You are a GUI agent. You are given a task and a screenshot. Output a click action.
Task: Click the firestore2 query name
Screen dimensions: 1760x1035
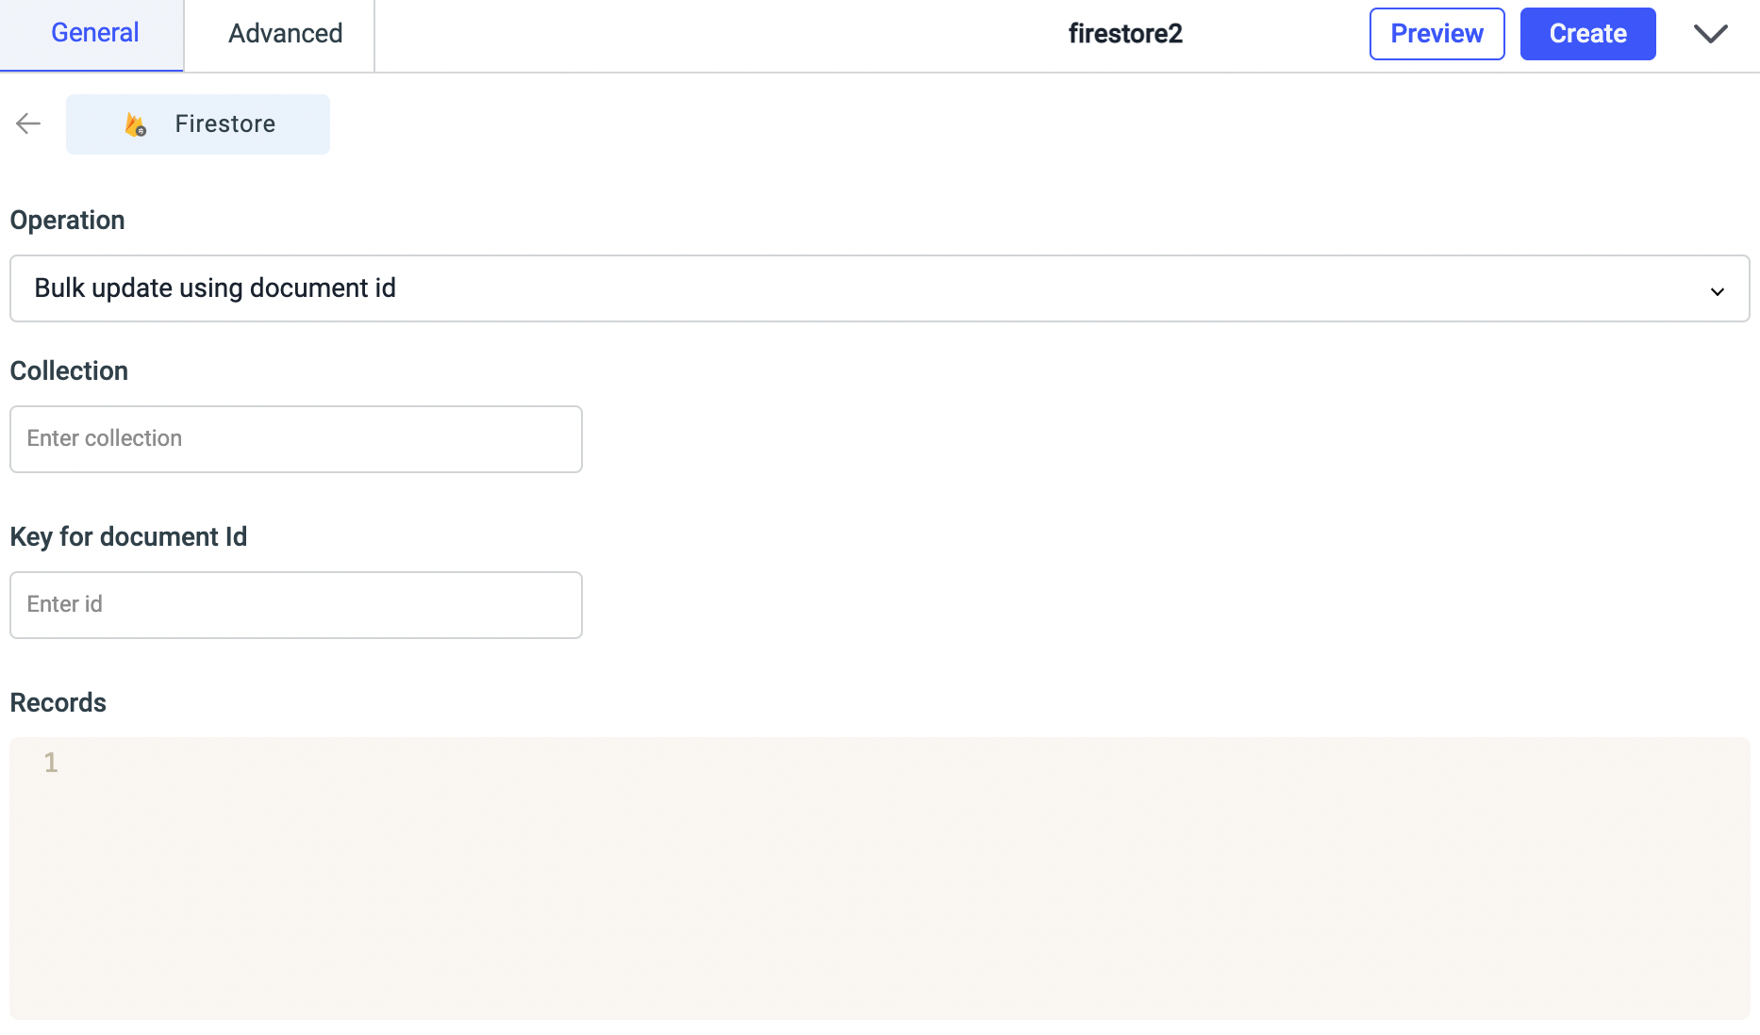pyautogui.click(x=1125, y=34)
